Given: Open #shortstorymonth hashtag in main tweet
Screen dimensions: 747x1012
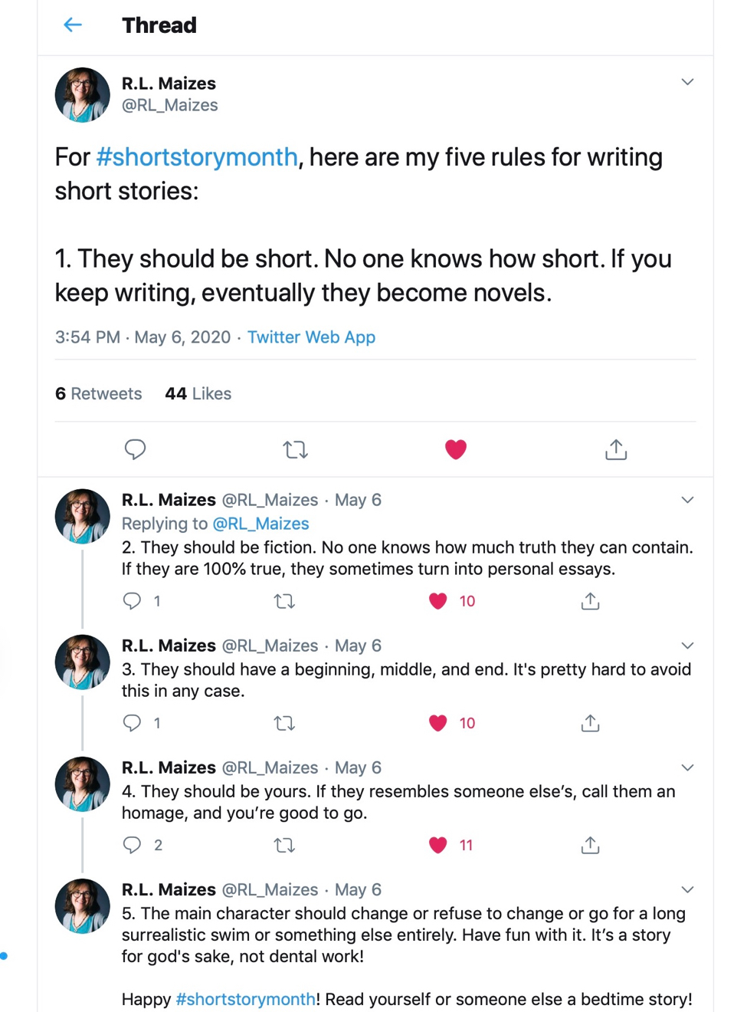Looking at the screenshot, I should click(x=197, y=157).
